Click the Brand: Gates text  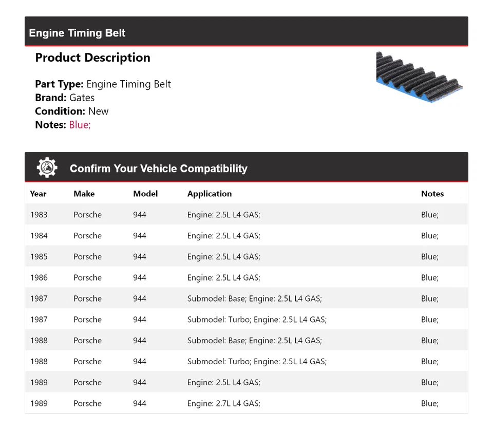coord(65,98)
